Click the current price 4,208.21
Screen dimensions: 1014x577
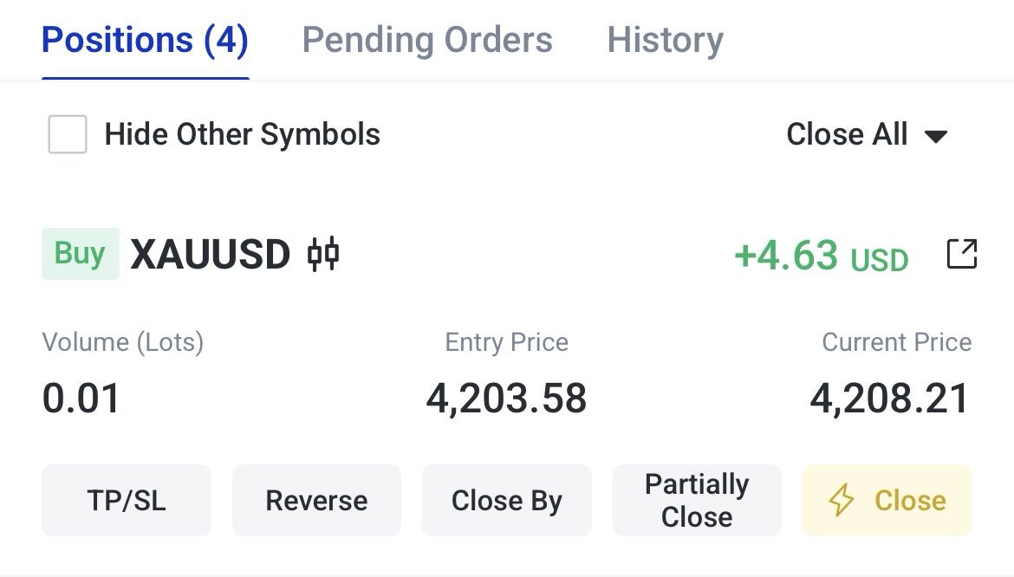(890, 398)
